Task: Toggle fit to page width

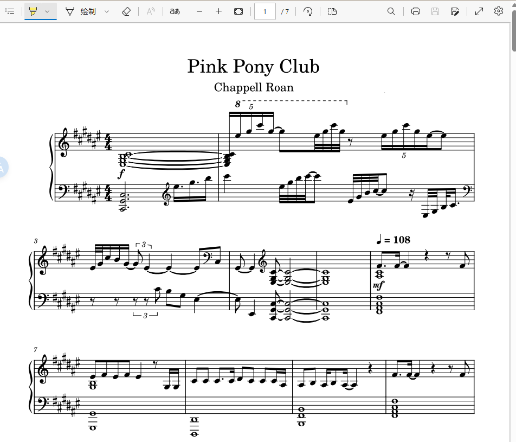Action: pos(238,11)
